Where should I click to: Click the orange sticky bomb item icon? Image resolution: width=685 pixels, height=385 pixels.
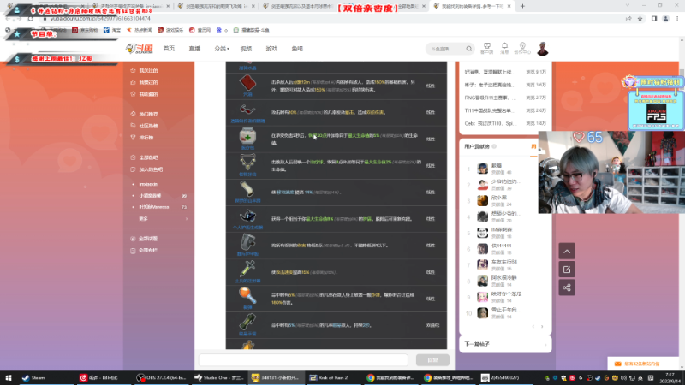click(x=247, y=295)
